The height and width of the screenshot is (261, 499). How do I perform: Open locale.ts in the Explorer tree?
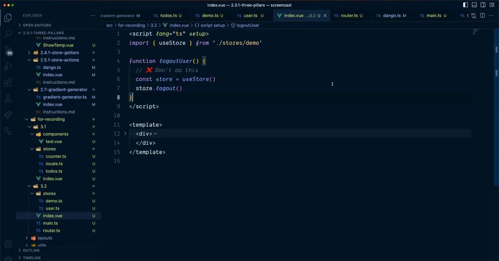click(x=54, y=164)
